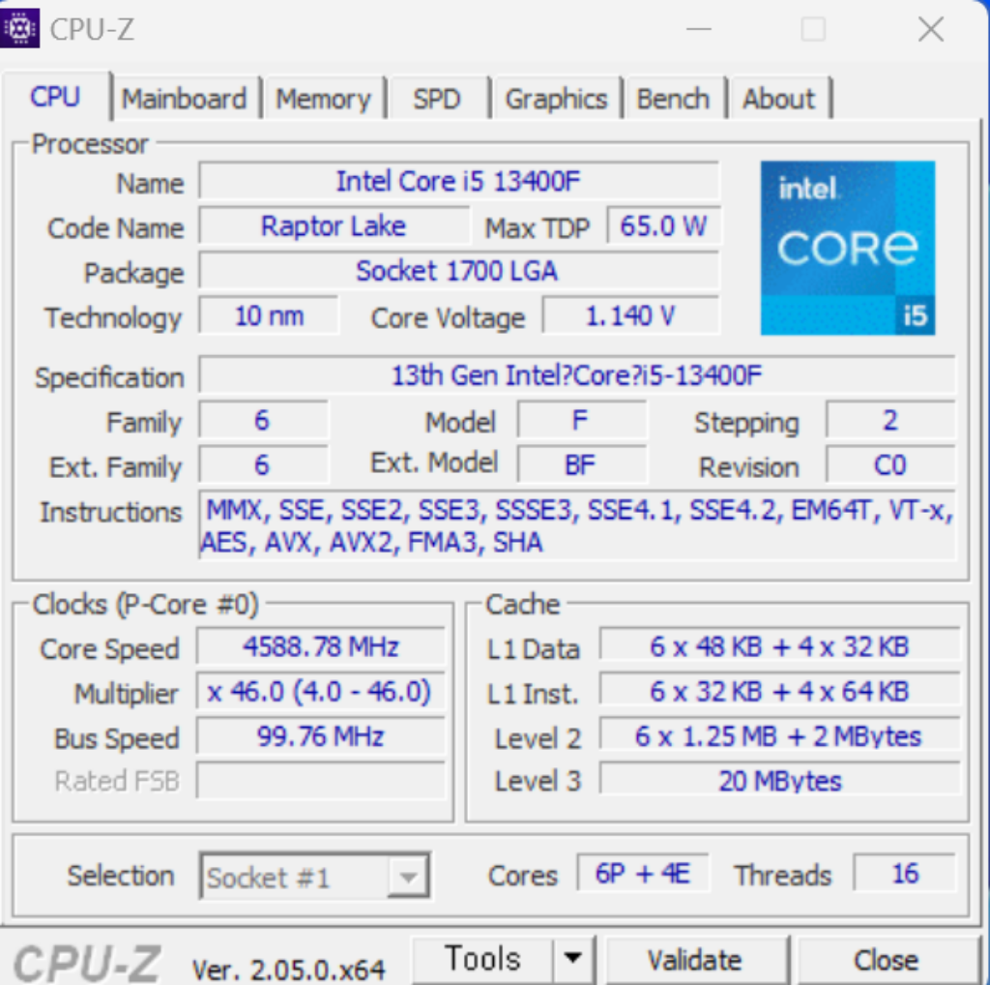The image size is (990, 985).
Task: Click the processor Name field
Action: (x=458, y=181)
